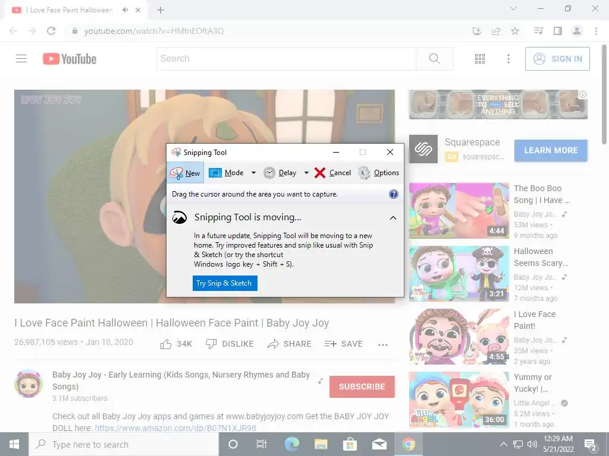
Task: Open Task View on taskbar
Action: pos(262,444)
